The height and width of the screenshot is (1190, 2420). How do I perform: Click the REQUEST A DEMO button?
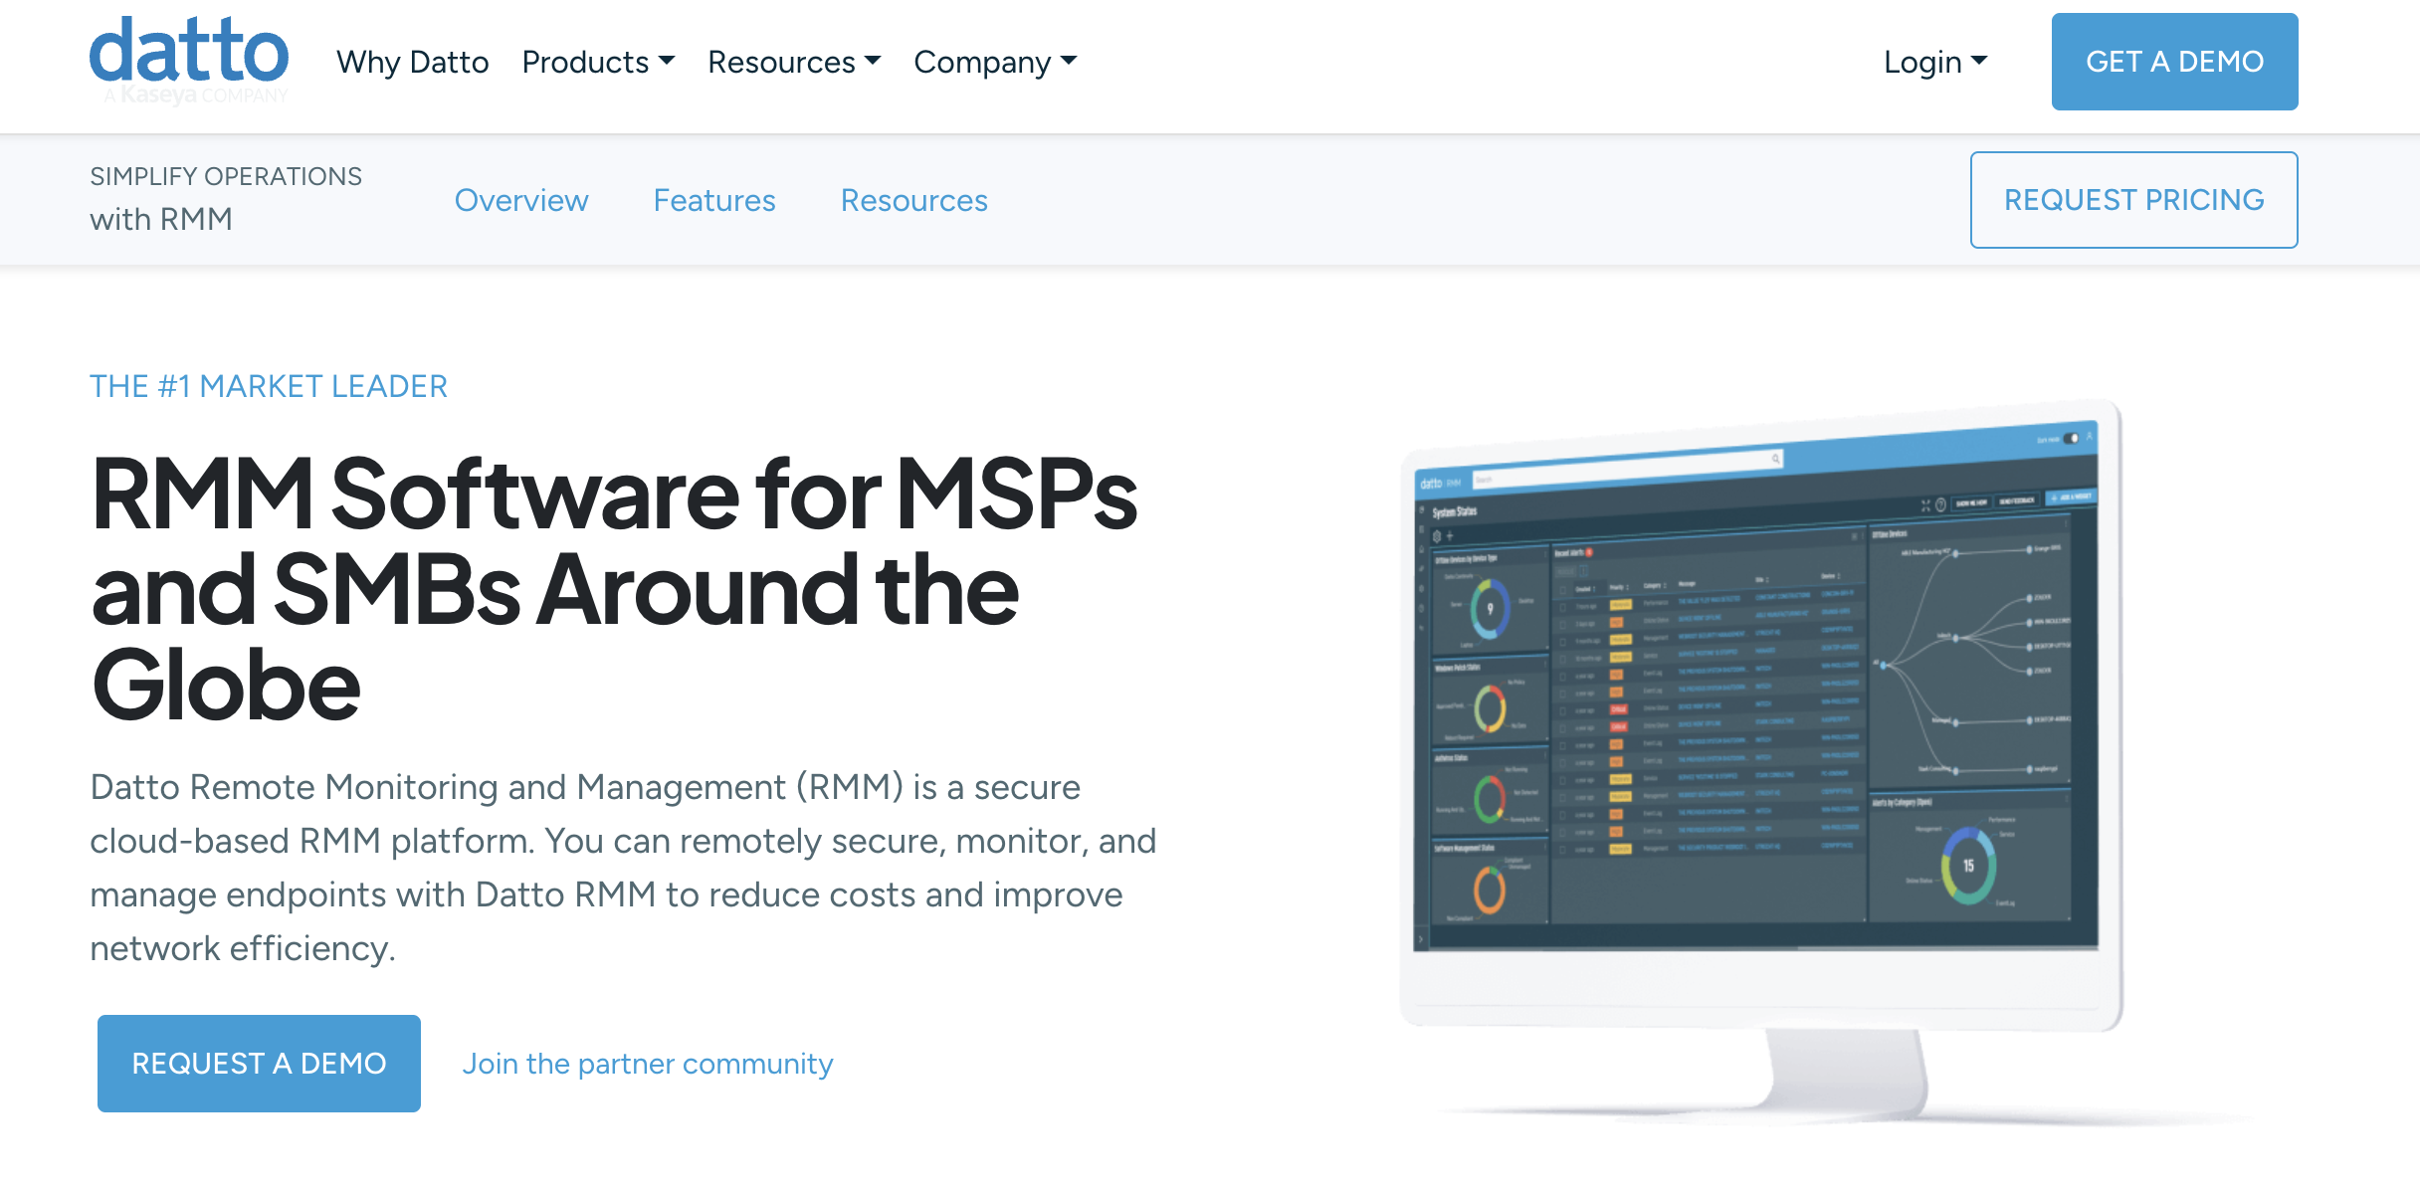259,1063
